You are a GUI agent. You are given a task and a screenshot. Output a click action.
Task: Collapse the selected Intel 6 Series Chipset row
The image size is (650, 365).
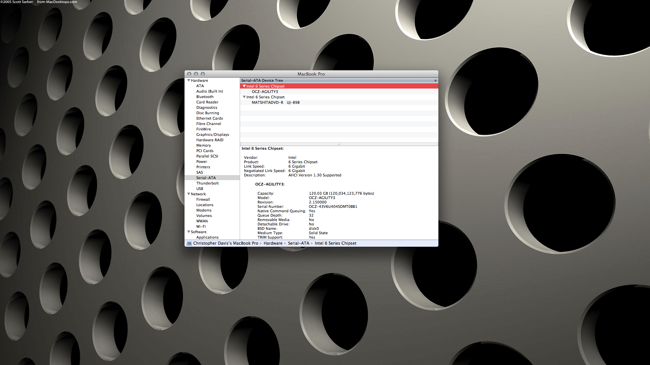(244, 86)
